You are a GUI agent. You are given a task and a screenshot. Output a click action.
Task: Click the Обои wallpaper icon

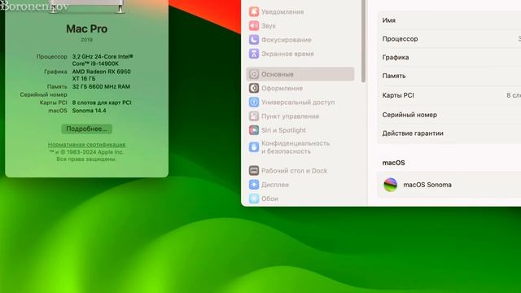tap(254, 199)
